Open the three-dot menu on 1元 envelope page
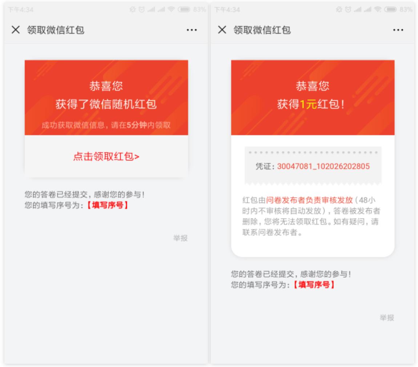The width and height of the screenshot is (418, 367). 398,30
